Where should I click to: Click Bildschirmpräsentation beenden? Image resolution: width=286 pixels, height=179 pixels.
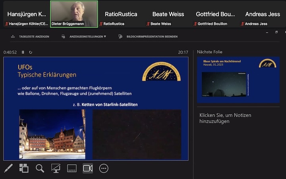click(152, 36)
